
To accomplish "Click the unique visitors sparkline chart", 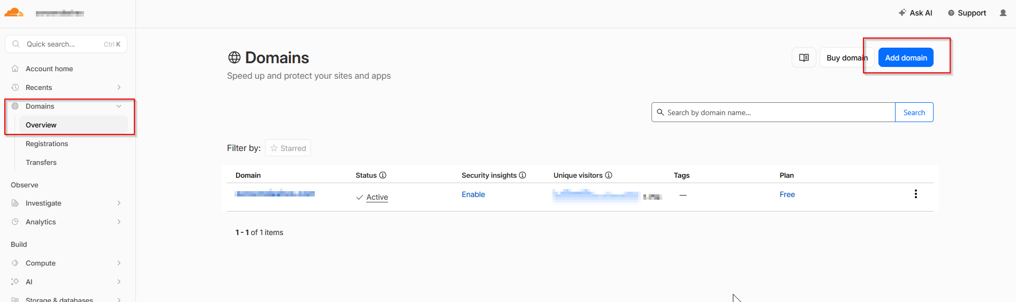I will pos(596,196).
